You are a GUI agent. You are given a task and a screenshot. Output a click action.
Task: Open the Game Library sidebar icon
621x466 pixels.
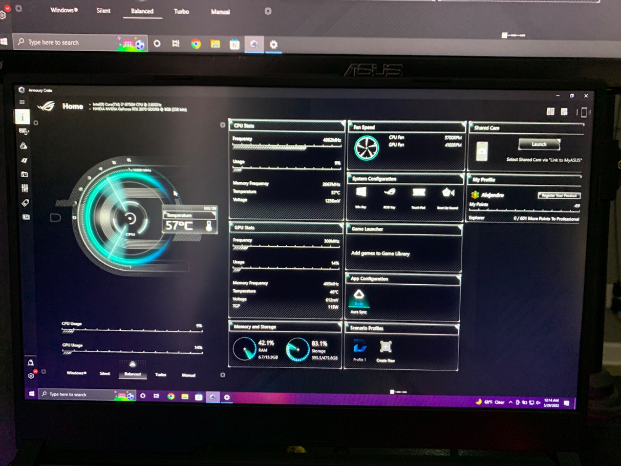click(x=24, y=174)
